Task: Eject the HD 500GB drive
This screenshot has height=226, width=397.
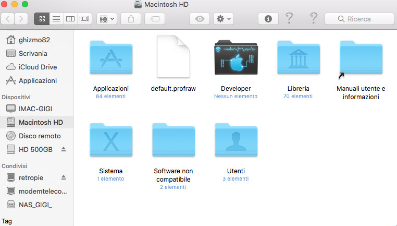Action: [x=64, y=149]
